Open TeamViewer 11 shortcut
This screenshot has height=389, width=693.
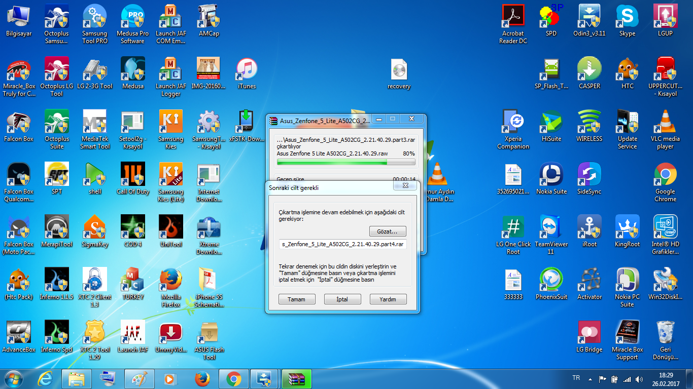pyautogui.click(x=551, y=236)
